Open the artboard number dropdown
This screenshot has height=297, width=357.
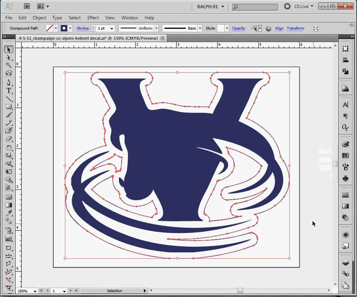pos(64,291)
